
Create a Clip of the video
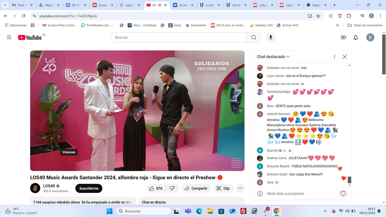pyautogui.click(x=223, y=188)
